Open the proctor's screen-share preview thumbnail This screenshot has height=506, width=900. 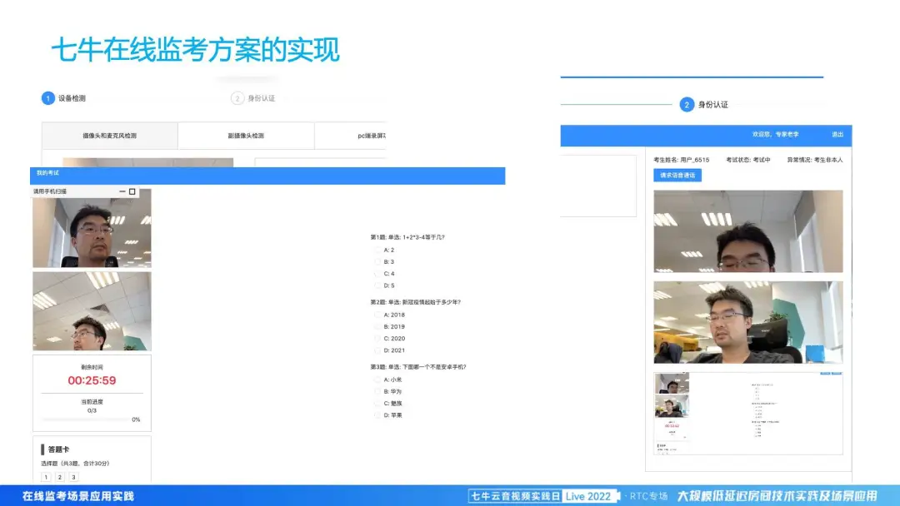point(747,414)
